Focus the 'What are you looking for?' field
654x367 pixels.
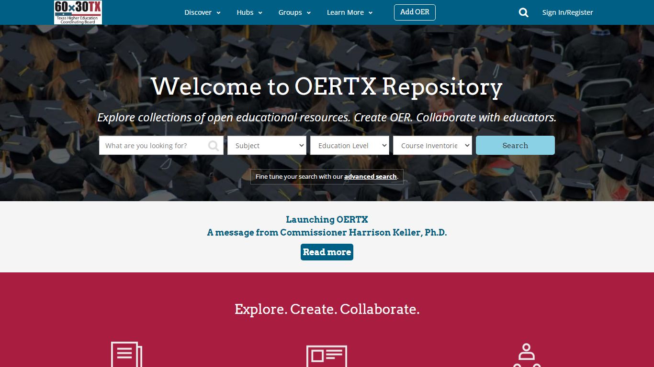coord(161,145)
